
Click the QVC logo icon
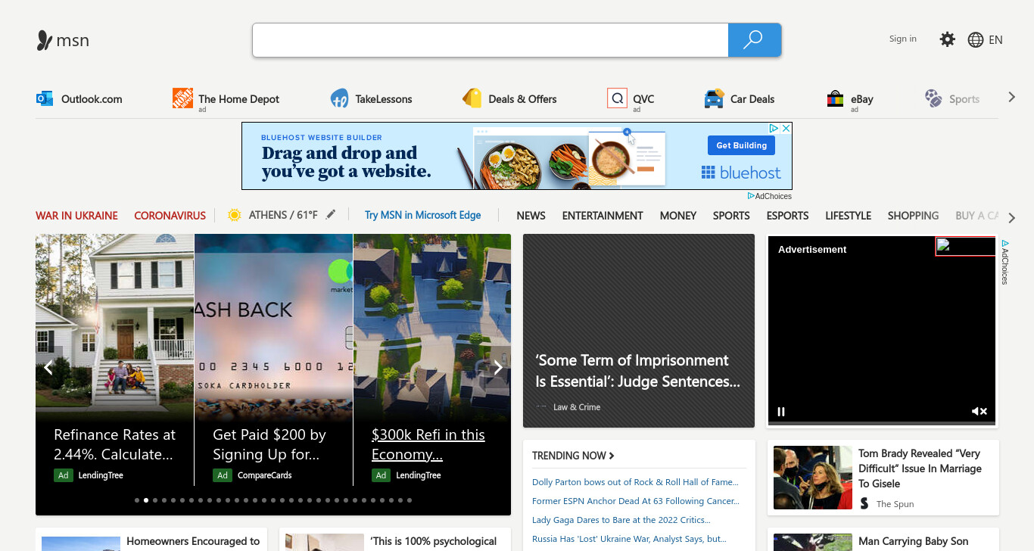click(x=617, y=98)
